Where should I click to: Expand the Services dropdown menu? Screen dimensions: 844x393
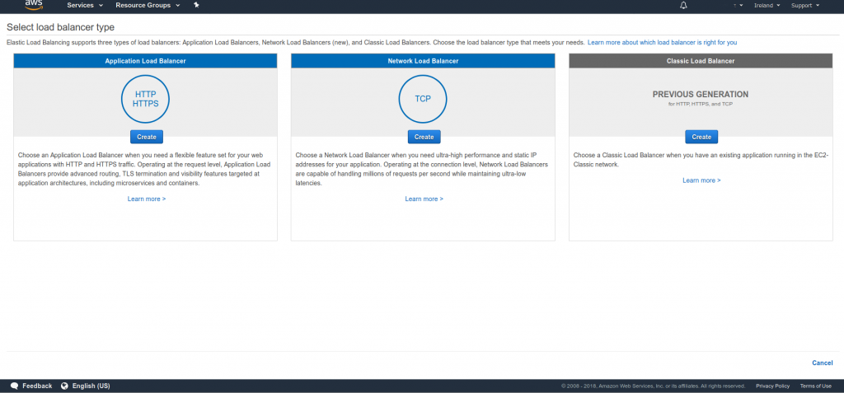(x=85, y=5)
